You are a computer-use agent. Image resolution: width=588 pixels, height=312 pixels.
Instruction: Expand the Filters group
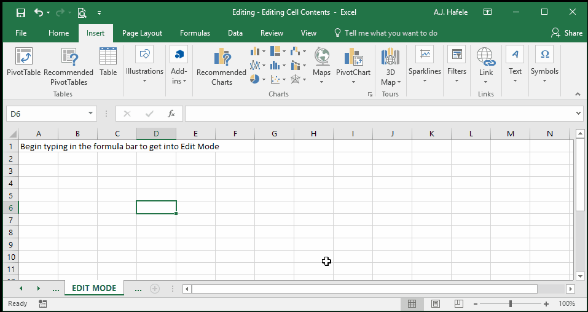457,66
